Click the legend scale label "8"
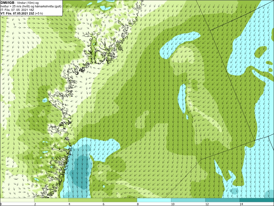This screenshot has height=206, width=274. click(x=138, y=204)
